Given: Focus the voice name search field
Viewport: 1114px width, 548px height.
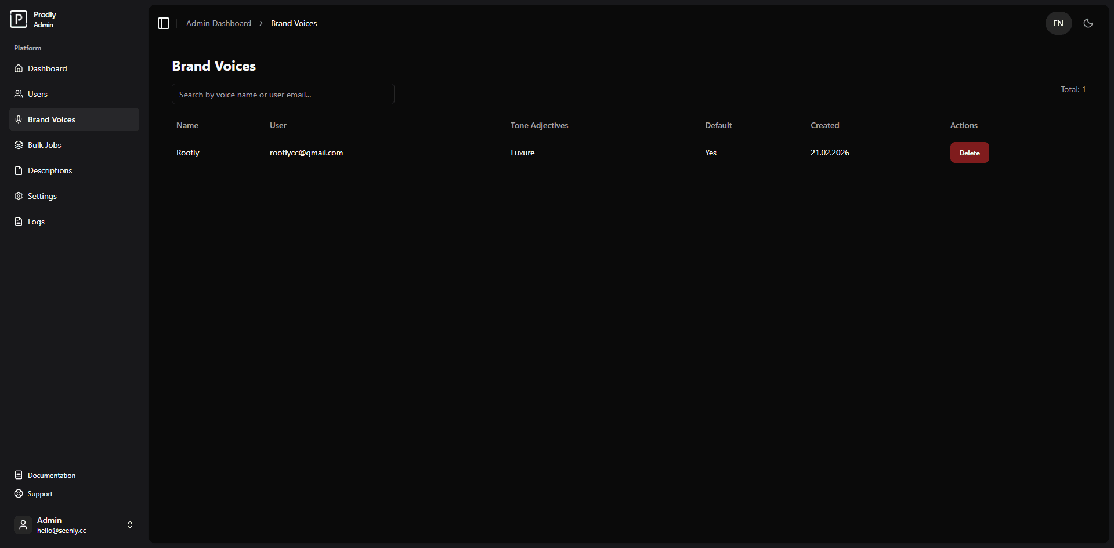Looking at the screenshot, I should (283, 95).
